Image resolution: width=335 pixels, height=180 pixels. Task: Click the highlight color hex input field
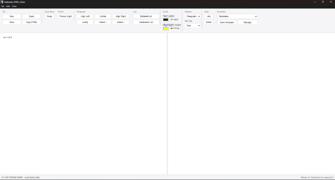[x=175, y=28]
